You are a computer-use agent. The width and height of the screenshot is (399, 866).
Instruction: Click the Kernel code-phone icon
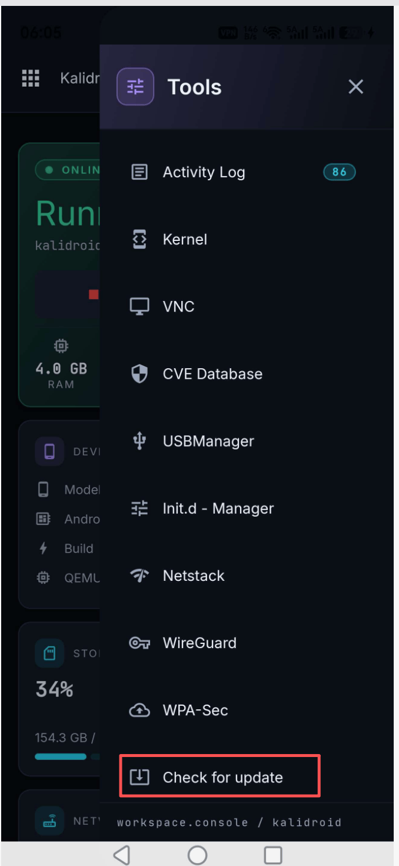(139, 239)
